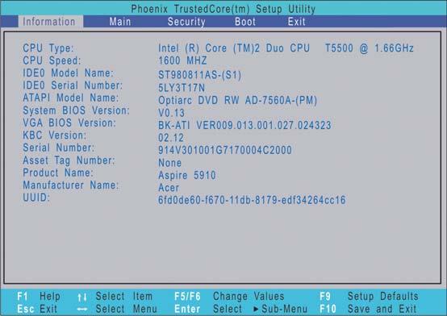Screen dimensions: 447x316
Task: Click the ATAPI Model Name label
Action: [71, 98]
